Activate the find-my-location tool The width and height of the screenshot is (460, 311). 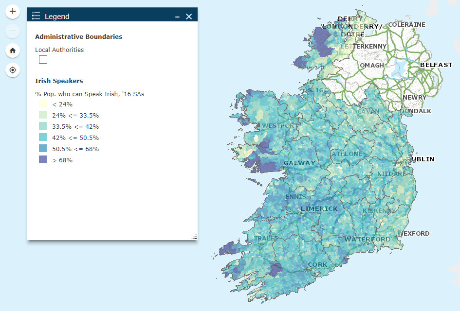pos(13,70)
